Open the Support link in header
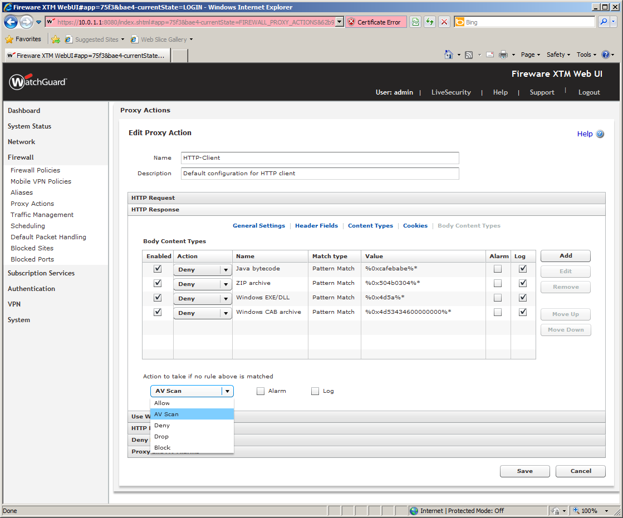623x518 pixels. point(542,92)
